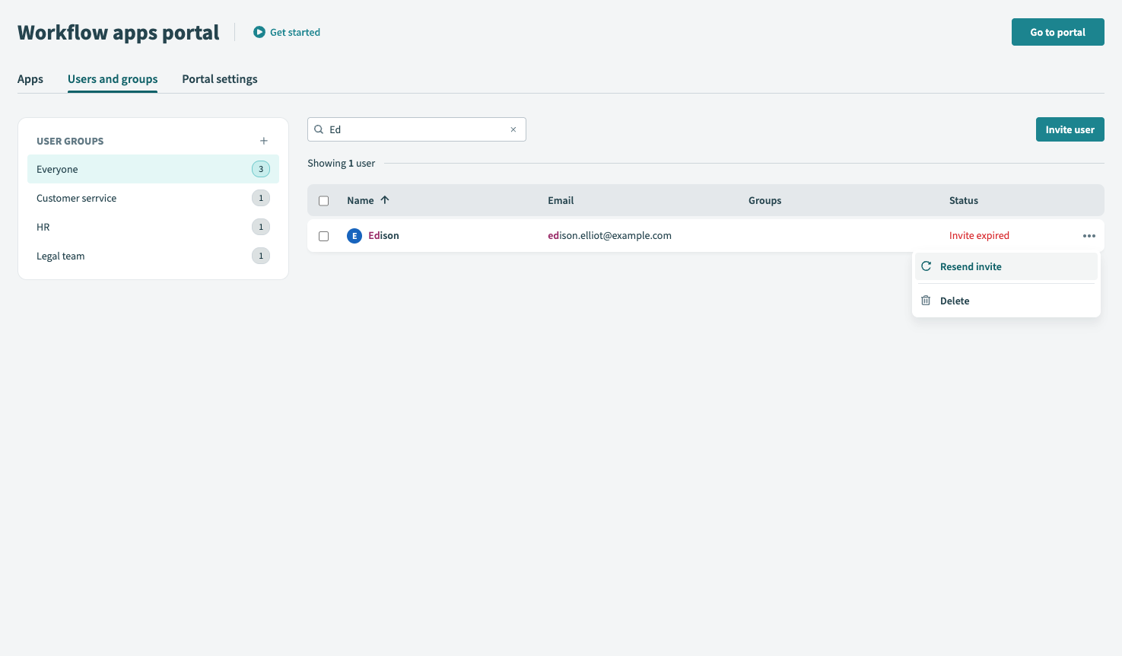The image size is (1122, 656).
Task: Click Edison's blue avatar icon
Action: point(354,236)
